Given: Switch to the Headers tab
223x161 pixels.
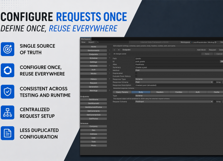Looking at the screenshot, I should 160,92.
